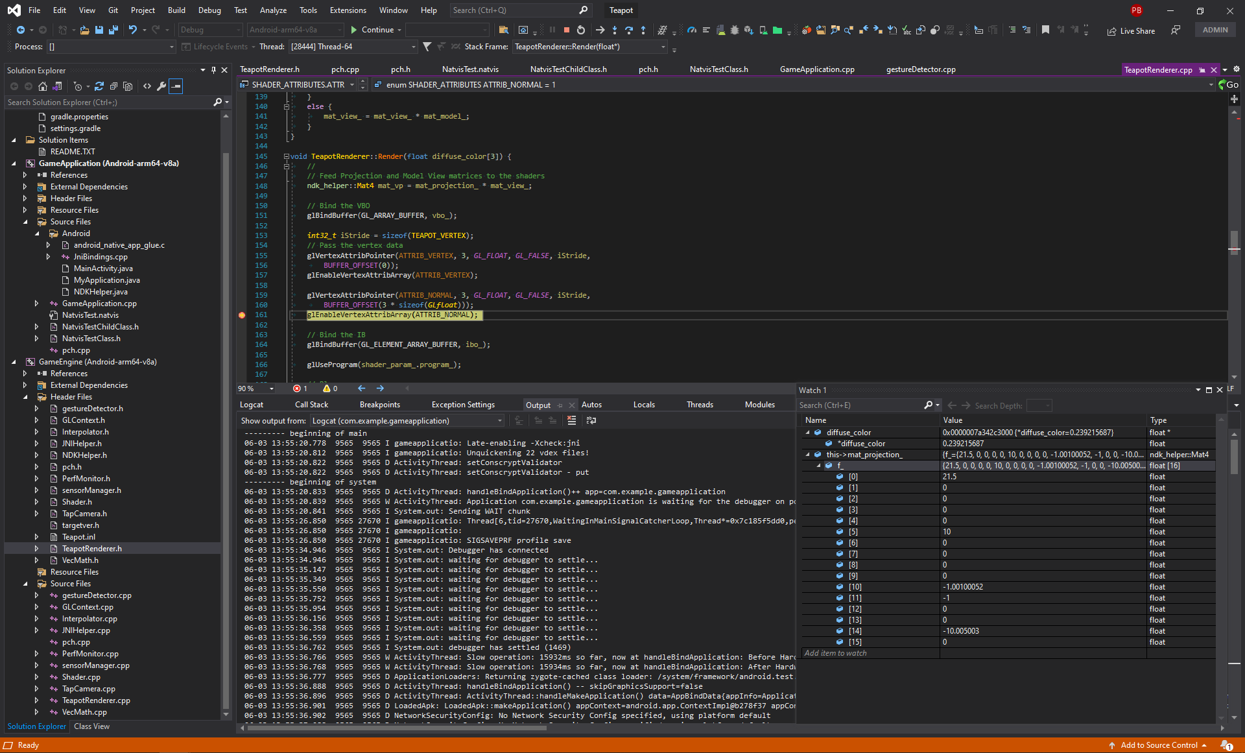Click the Step Into debug icon
Screen dimensions: 1245x753
tap(615, 31)
